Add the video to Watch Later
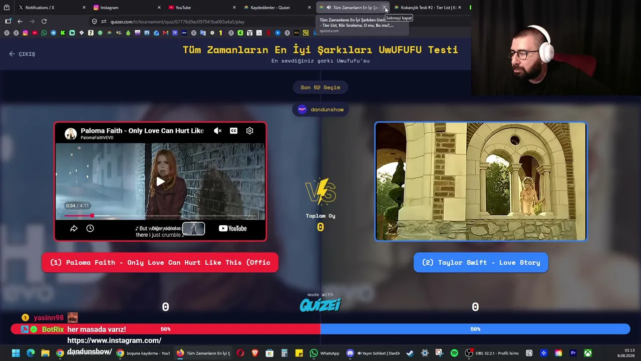Viewport: 641px width, 361px height. click(x=90, y=228)
